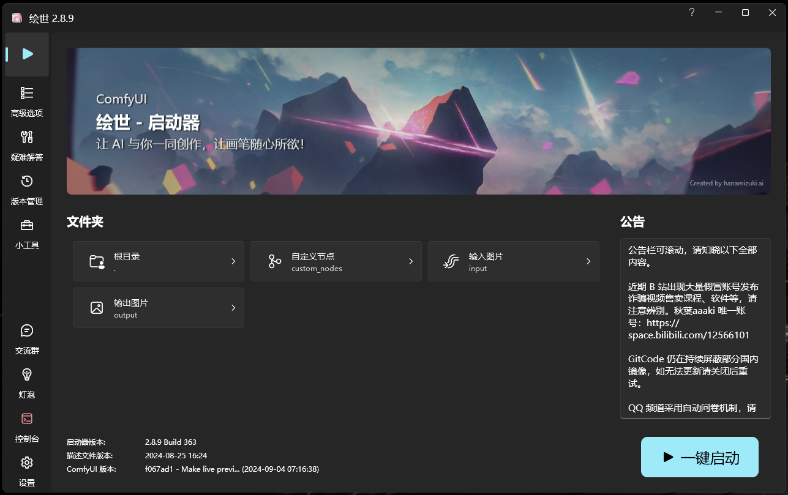This screenshot has height=495, width=788.
Task: Open 高级选项 from the sidebar
Action: [x=26, y=101]
